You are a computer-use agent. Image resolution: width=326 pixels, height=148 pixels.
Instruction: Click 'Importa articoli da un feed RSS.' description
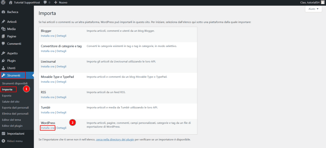click(106, 92)
